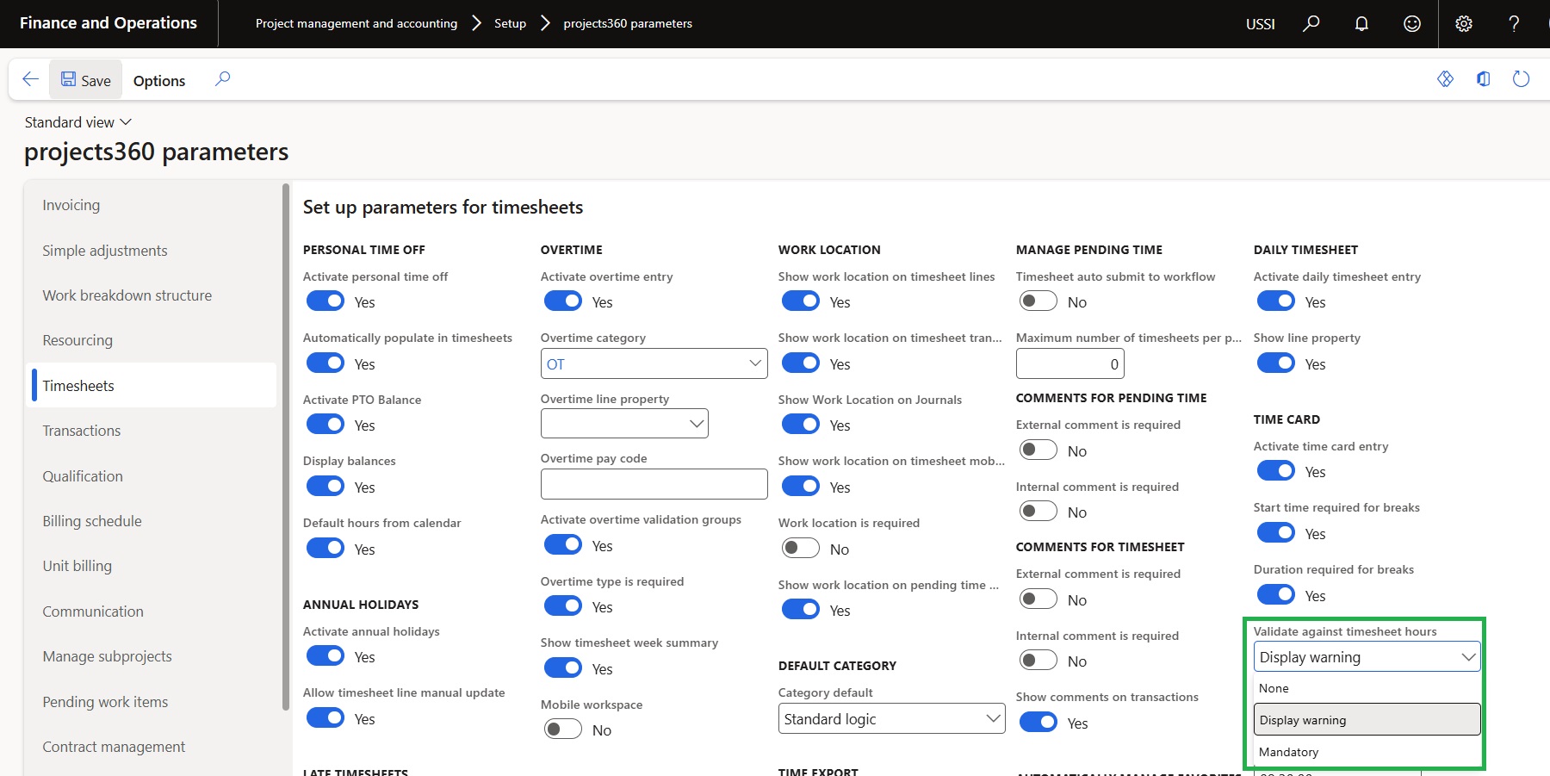Viewport: 1550px width, 776px height.
Task: Turn on Mobile workspace toggle
Action: 563,729
